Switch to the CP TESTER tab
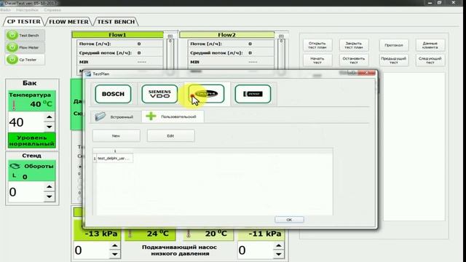Screen dimensions: 466x262 coord(24,22)
